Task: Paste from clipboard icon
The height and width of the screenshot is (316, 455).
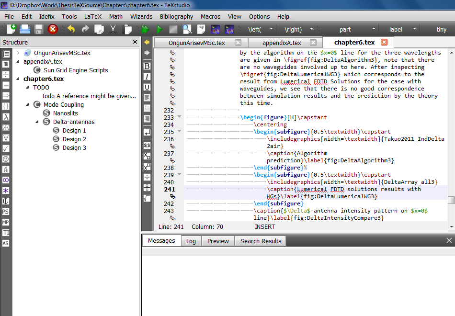Action: tap(127, 29)
